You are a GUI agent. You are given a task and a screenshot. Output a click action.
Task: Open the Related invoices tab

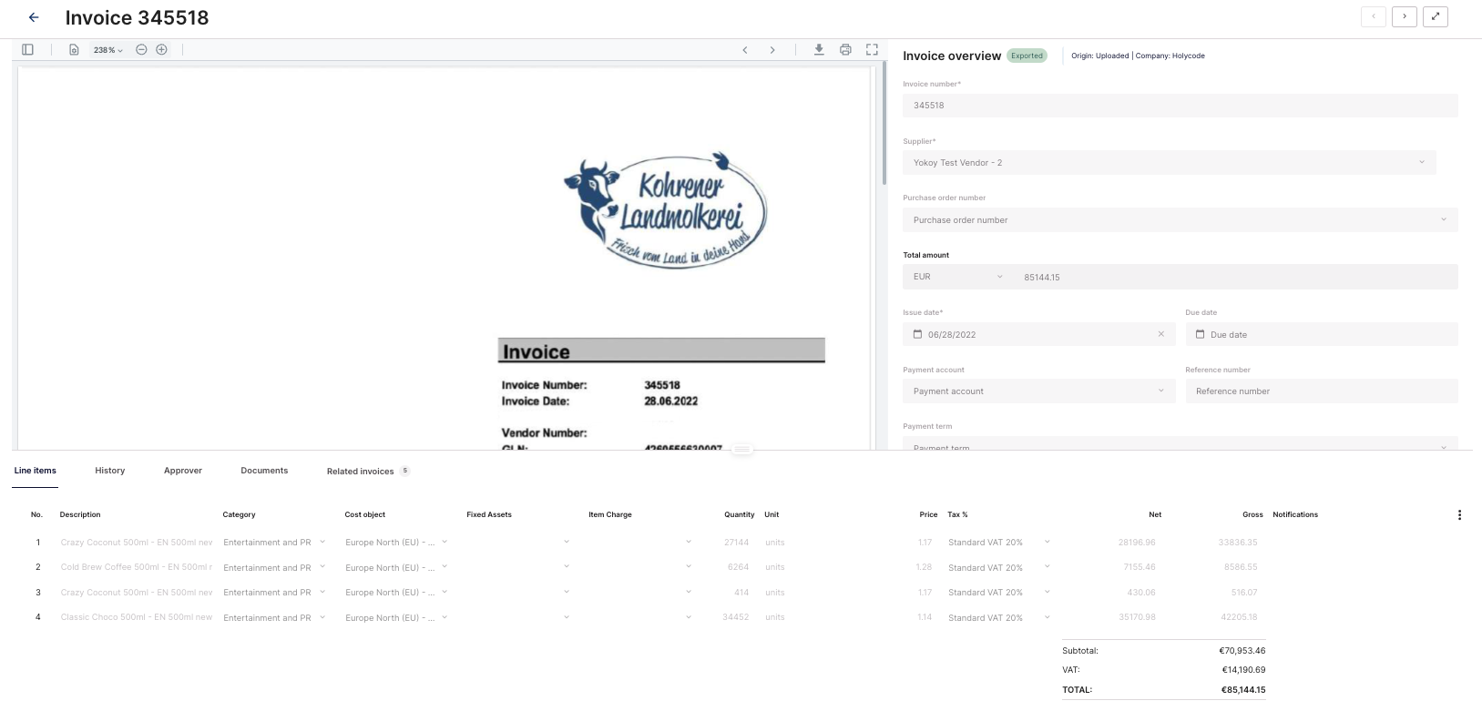coord(368,472)
